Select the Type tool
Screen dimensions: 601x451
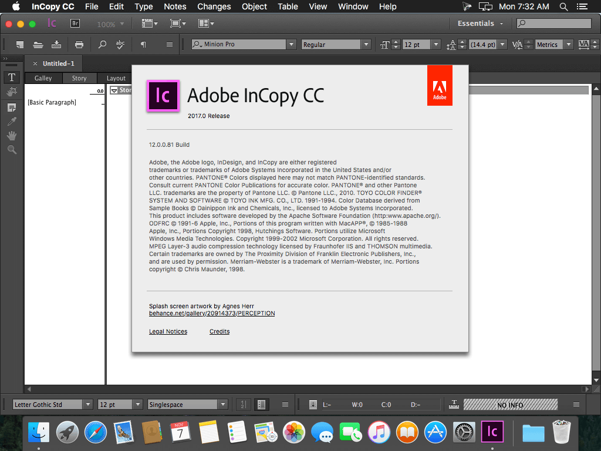point(12,78)
